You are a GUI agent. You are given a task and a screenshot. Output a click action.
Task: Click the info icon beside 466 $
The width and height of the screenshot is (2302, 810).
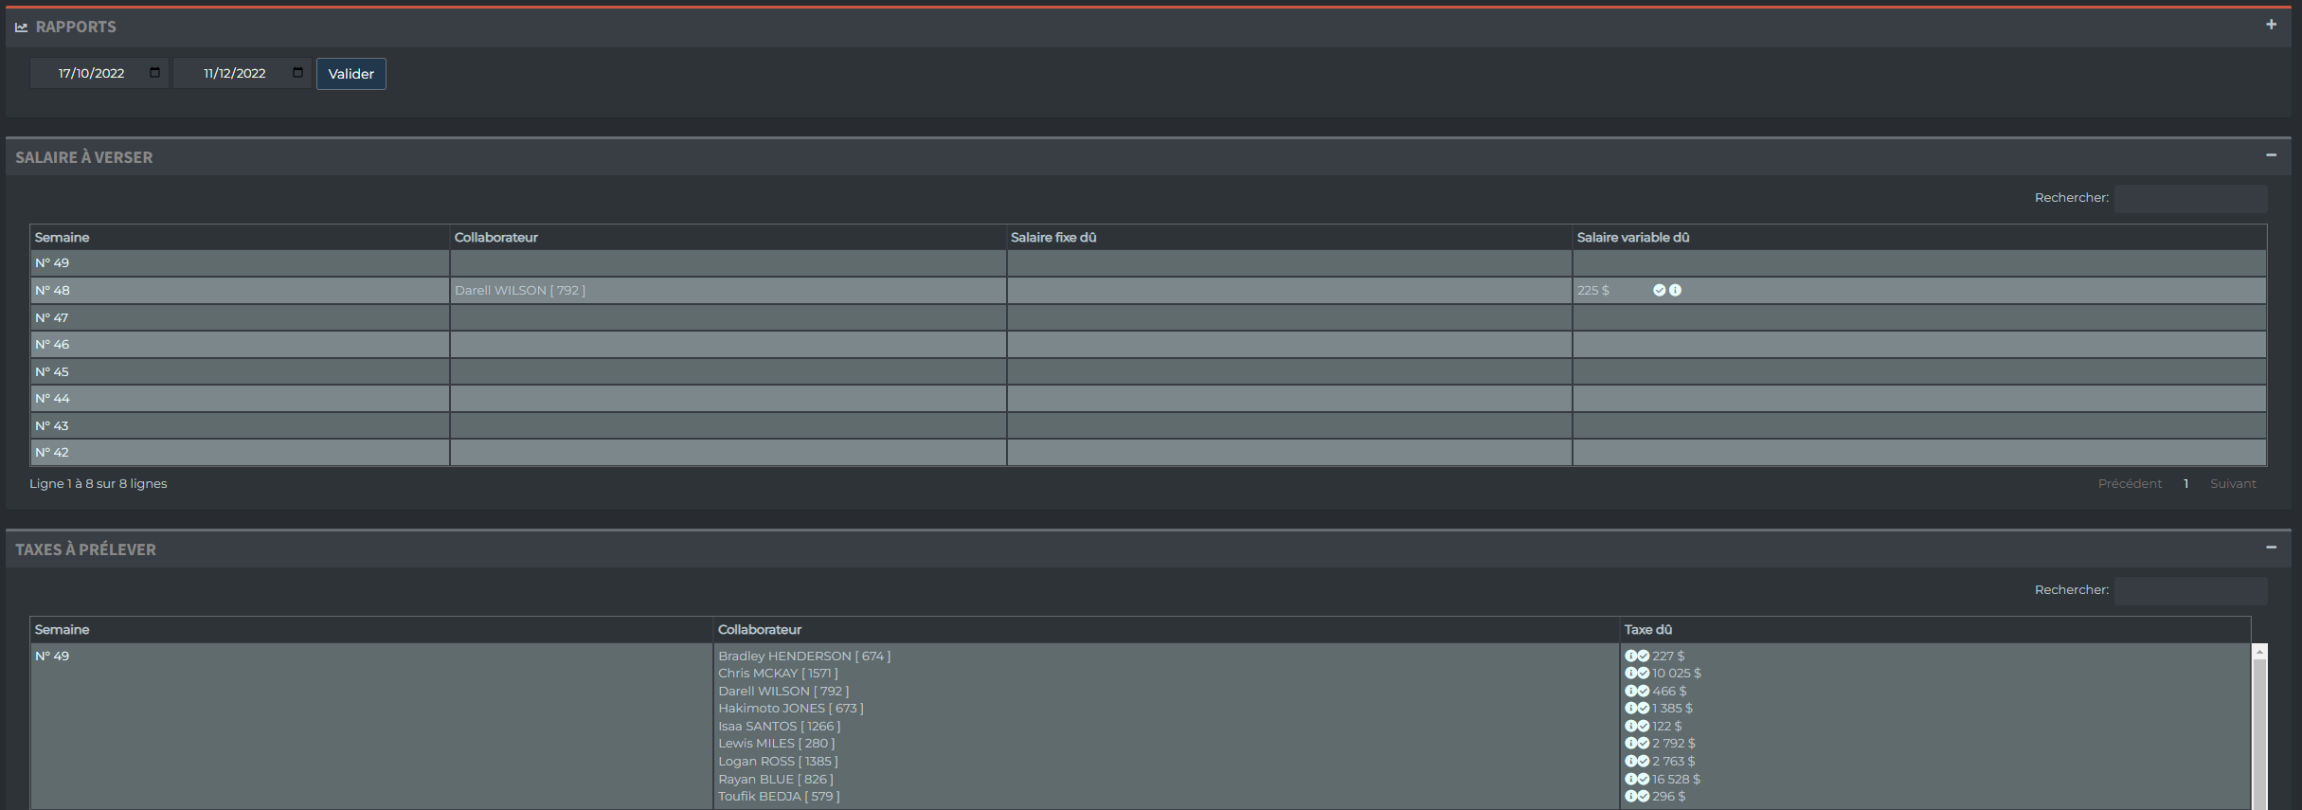[x=1630, y=692]
